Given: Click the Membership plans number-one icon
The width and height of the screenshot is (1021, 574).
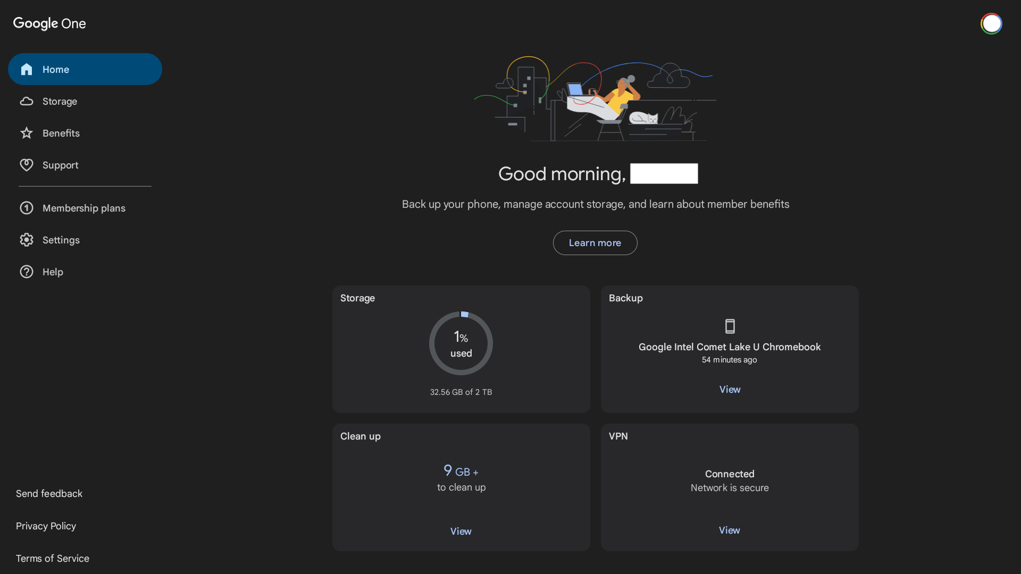Looking at the screenshot, I should point(27,208).
